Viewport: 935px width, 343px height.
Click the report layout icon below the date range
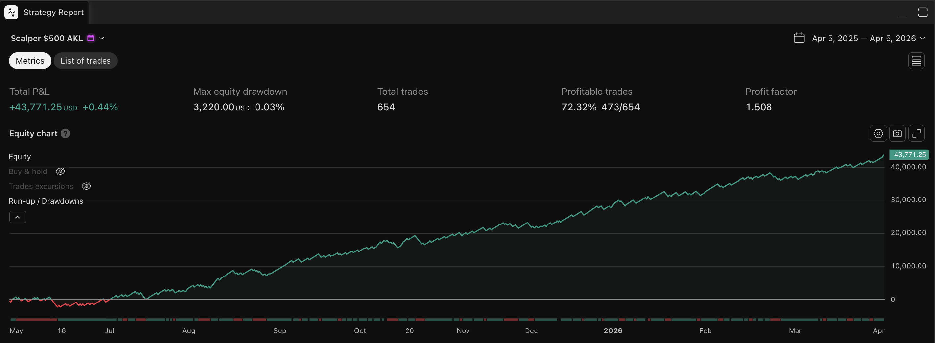coord(917,61)
